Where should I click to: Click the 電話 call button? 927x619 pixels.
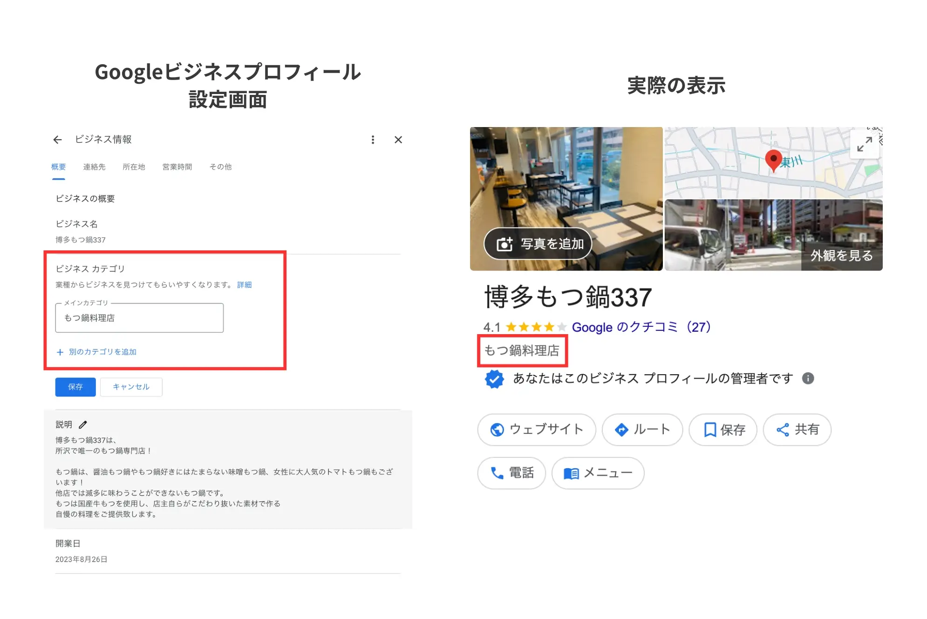(x=511, y=473)
